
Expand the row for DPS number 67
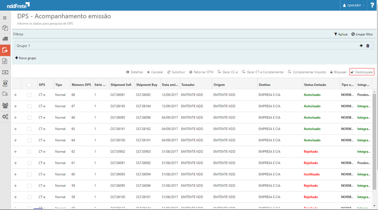coord(15,106)
